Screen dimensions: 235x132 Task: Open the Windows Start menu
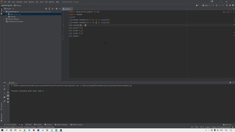point(2,130)
